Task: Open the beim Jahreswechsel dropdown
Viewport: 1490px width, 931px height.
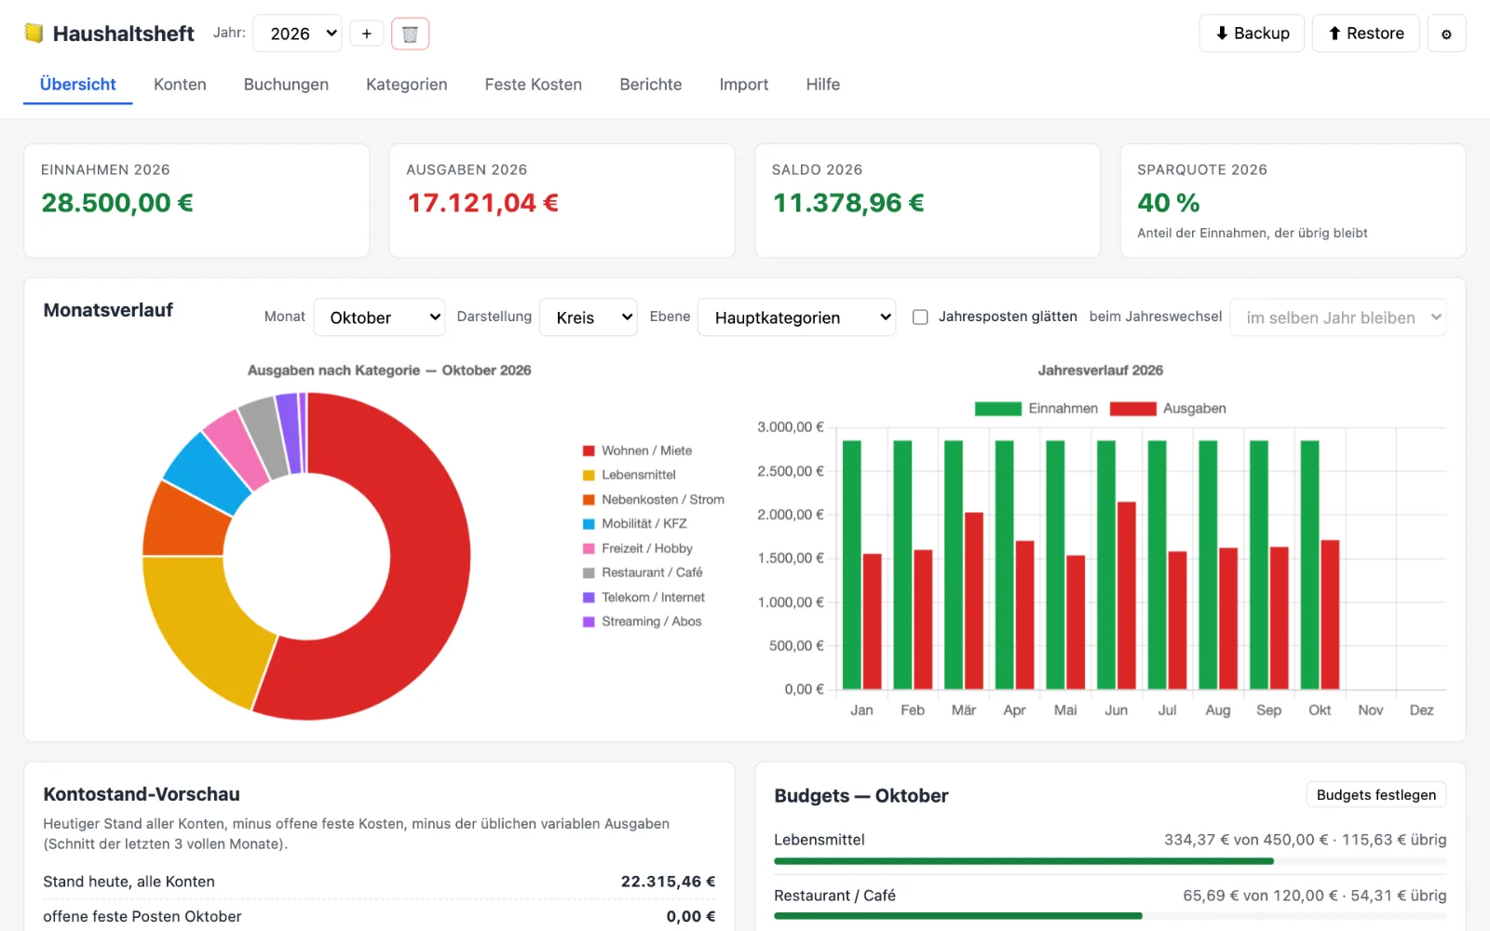Action: pyautogui.click(x=1337, y=317)
